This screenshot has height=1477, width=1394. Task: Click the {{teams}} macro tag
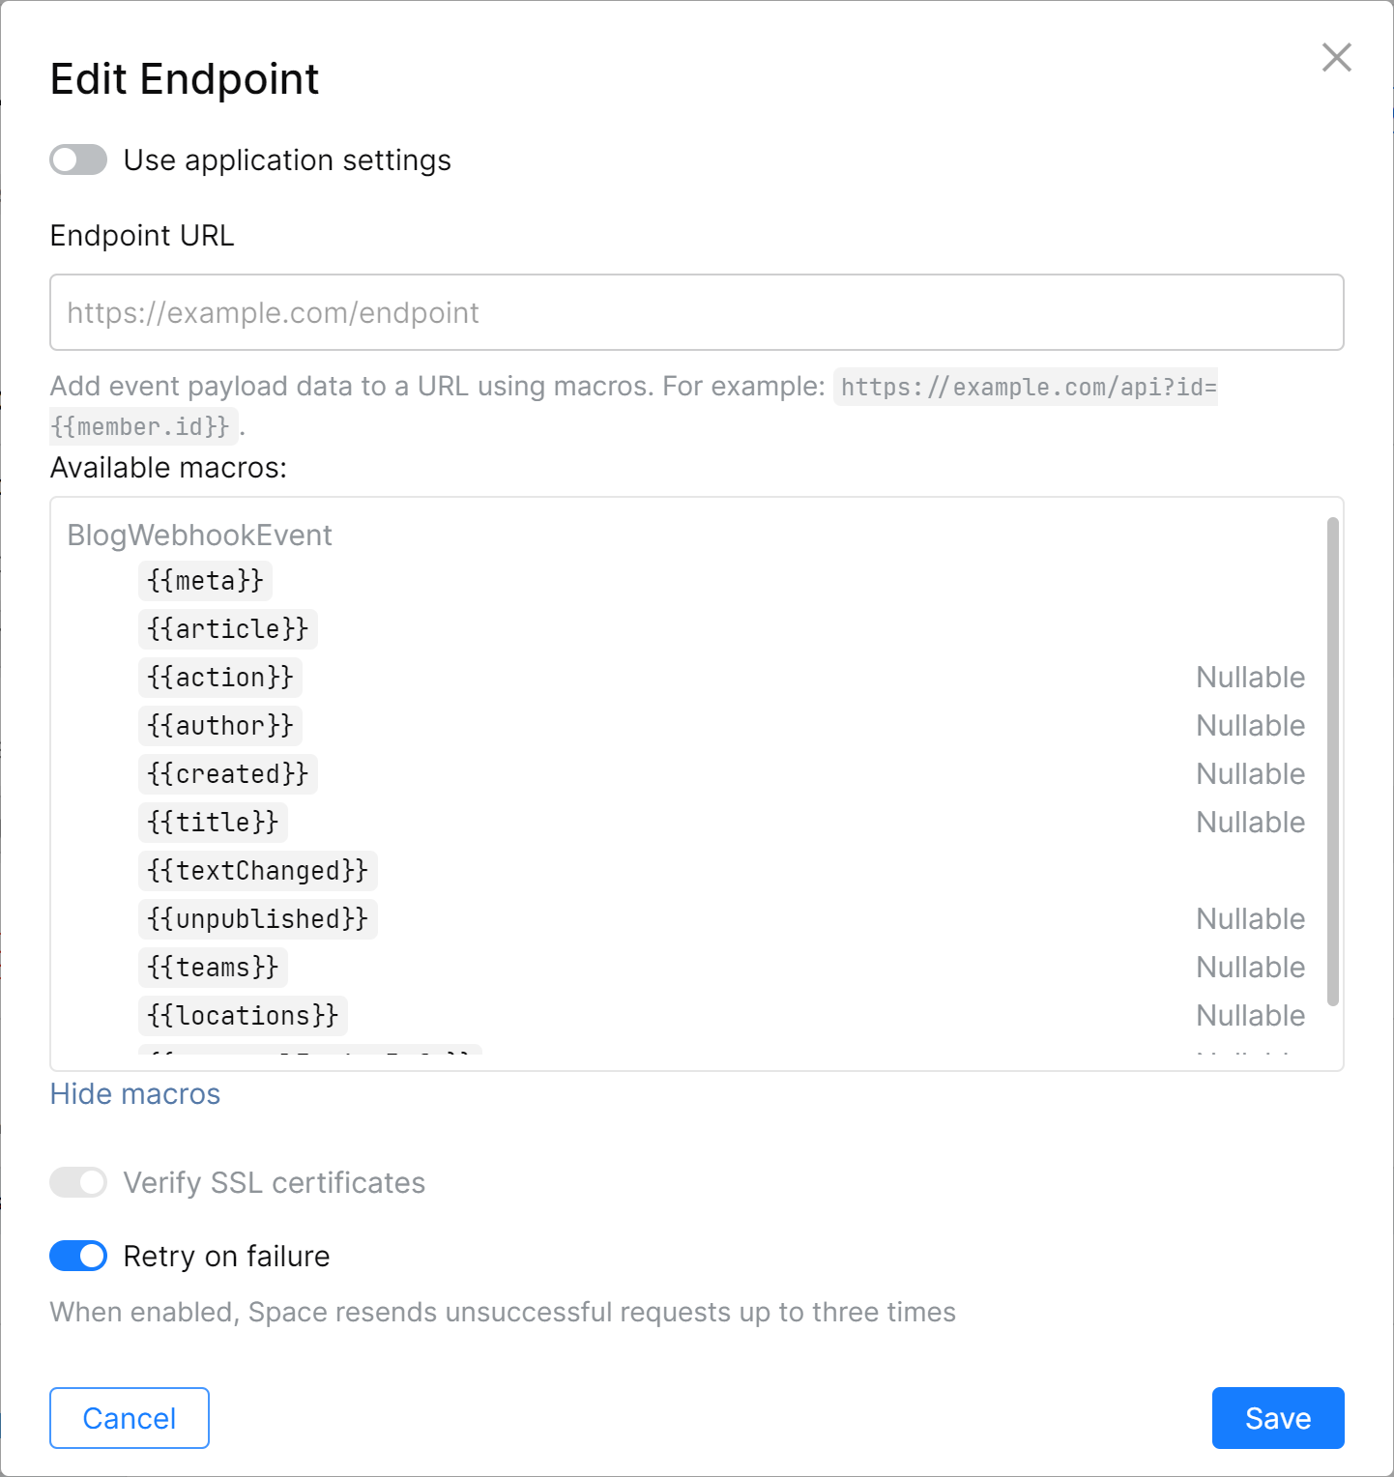pyautogui.click(x=213, y=968)
